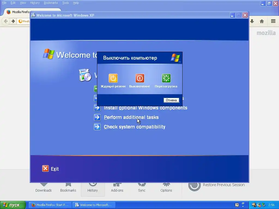
Task: Close the Welcome to Microsoft Windows XP window
Action: [x=245, y=15]
